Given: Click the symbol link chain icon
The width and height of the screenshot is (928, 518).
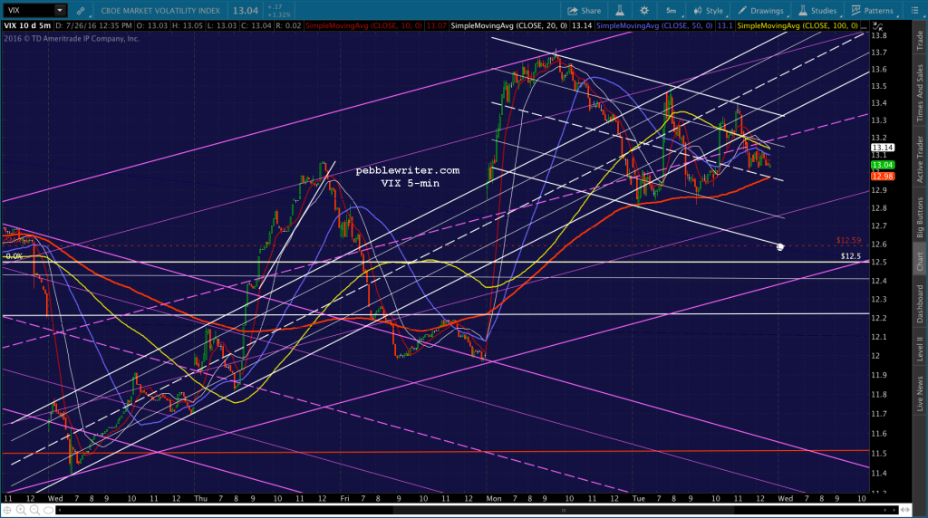Looking at the screenshot, I should coord(81,11).
